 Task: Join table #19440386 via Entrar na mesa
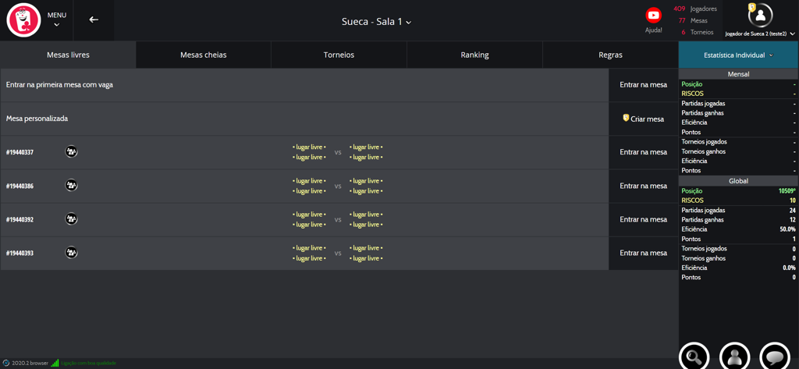click(643, 186)
